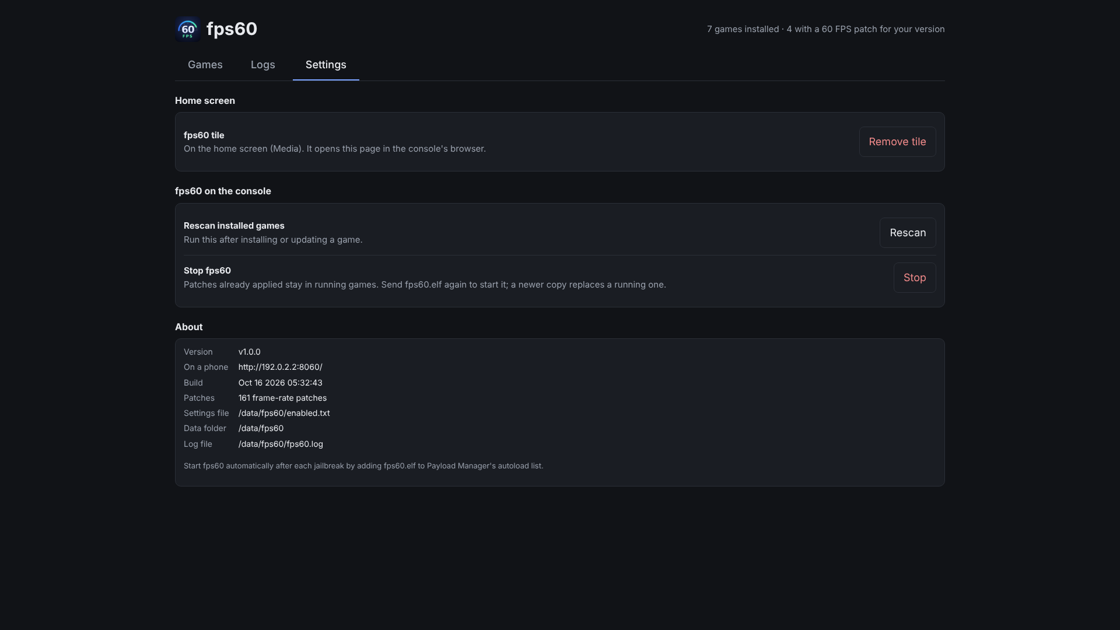Viewport: 1120px width, 630px height.
Task: Click the 'About' section heading
Action: pos(188,327)
